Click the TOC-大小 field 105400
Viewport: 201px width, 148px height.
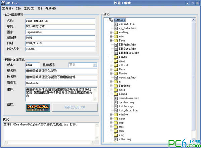(x=60, y=49)
